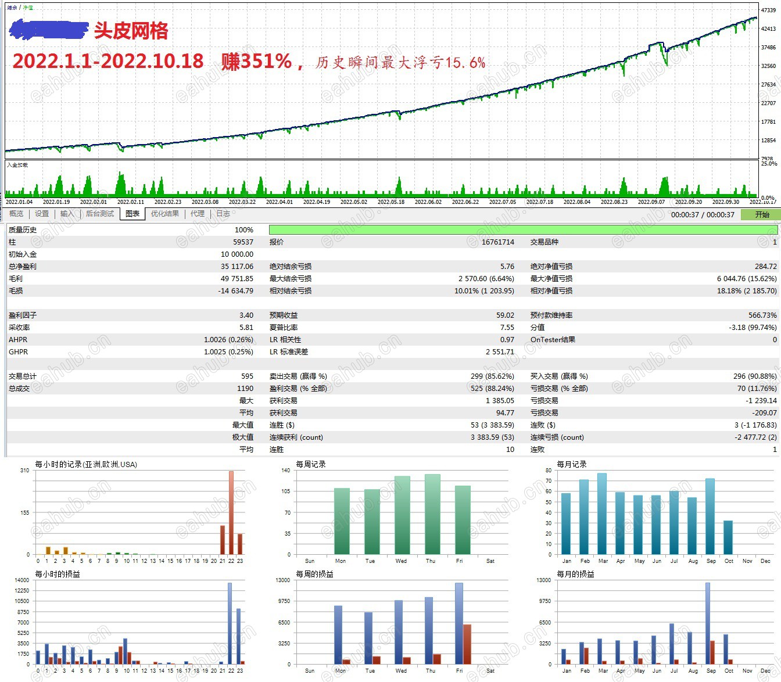
Task: Click the 总净盈利 value 35 117.06
Action: point(237,267)
